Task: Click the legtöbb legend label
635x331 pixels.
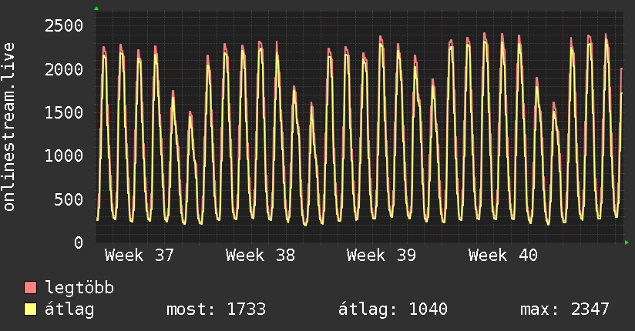Action: tap(79, 288)
